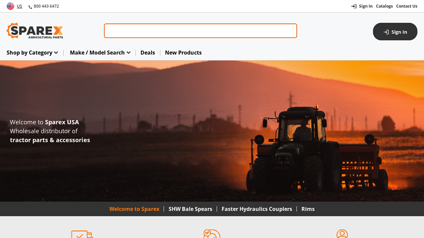
Task: Select the SHW Bale Spears banner tab
Action: point(190,209)
